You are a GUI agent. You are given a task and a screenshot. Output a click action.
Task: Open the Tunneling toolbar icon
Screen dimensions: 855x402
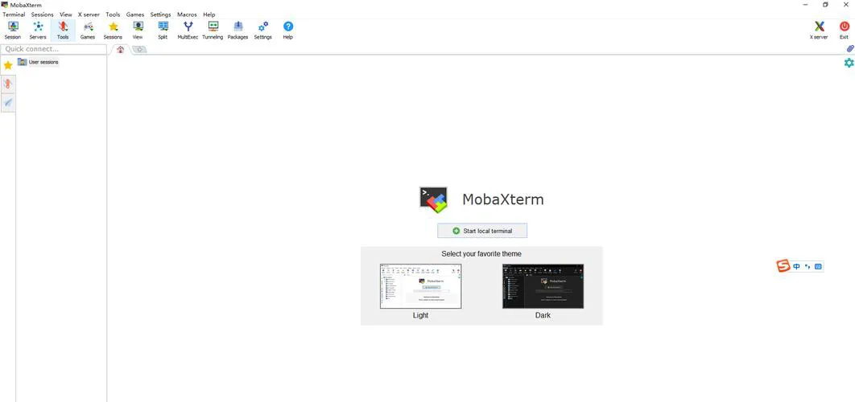click(x=213, y=30)
